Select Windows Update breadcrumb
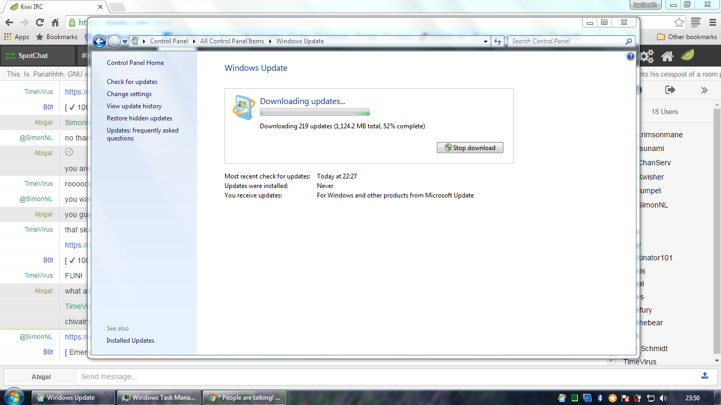 [300, 41]
